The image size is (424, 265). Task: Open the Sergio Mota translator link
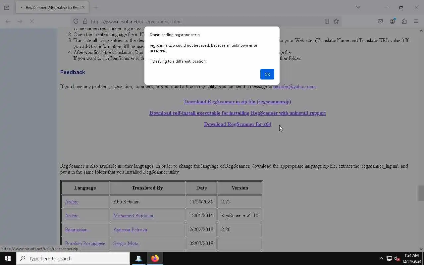126,243
